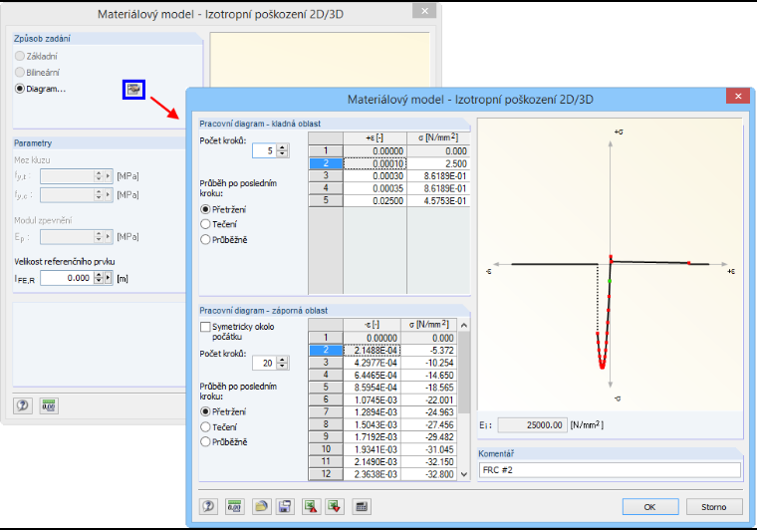Select stress cell -24.963 in negative table
This screenshot has width=757, height=530.
[x=428, y=412]
